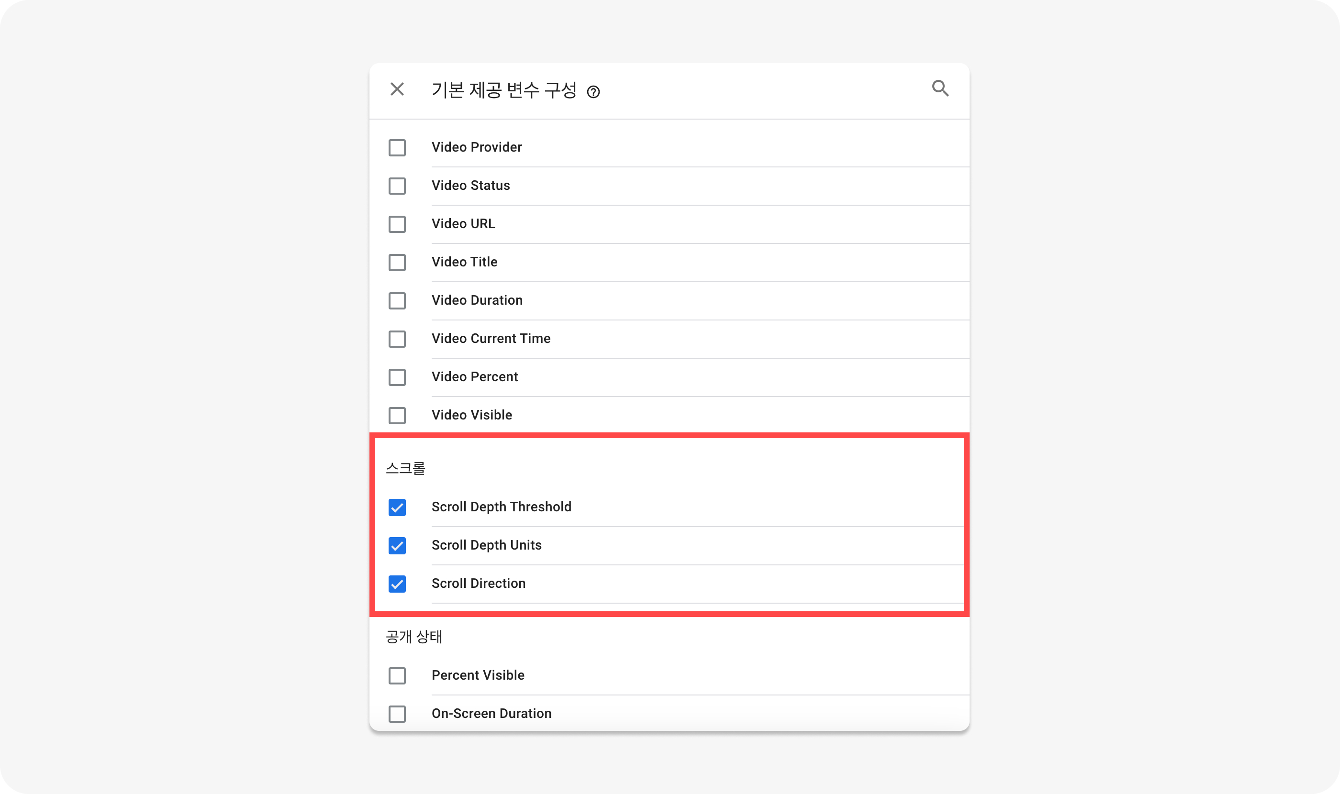Click the Video Title label text

point(464,262)
